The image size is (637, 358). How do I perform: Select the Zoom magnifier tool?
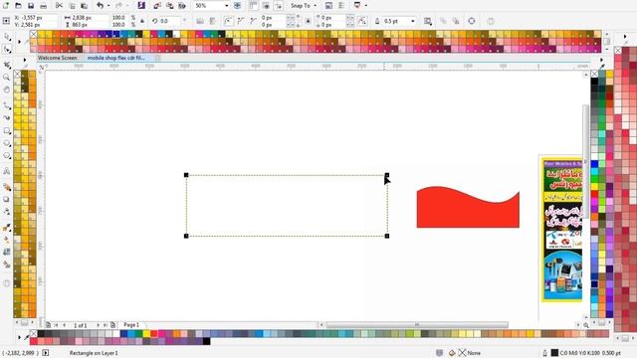[7, 78]
